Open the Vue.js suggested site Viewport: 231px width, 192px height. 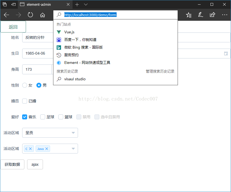point(116,32)
